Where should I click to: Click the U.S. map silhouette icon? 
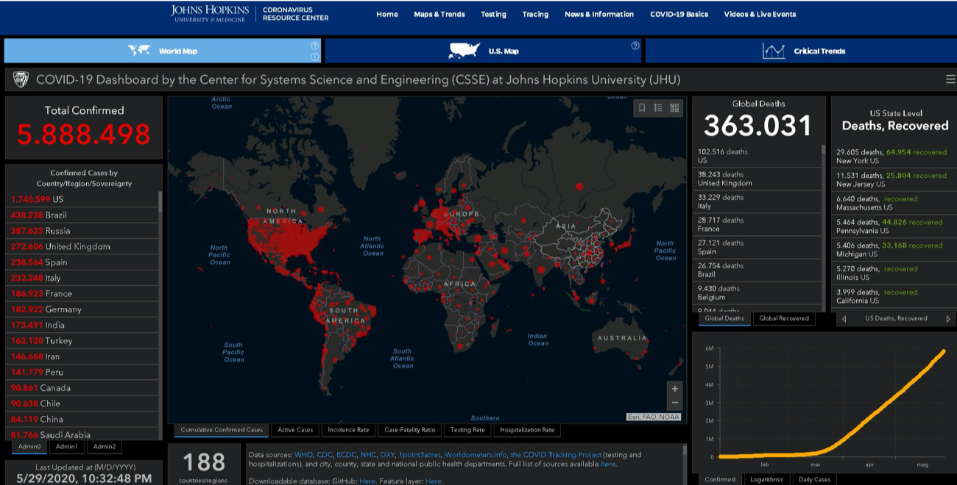(465, 51)
